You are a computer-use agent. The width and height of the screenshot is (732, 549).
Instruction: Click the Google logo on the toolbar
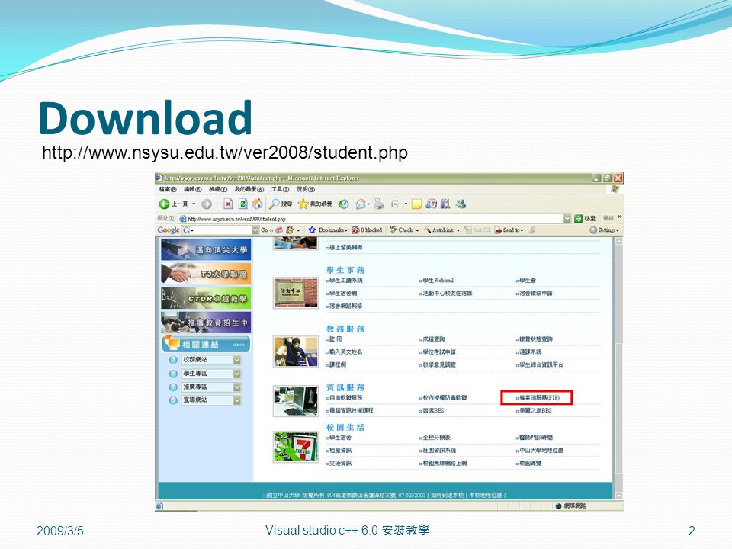point(168,230)
